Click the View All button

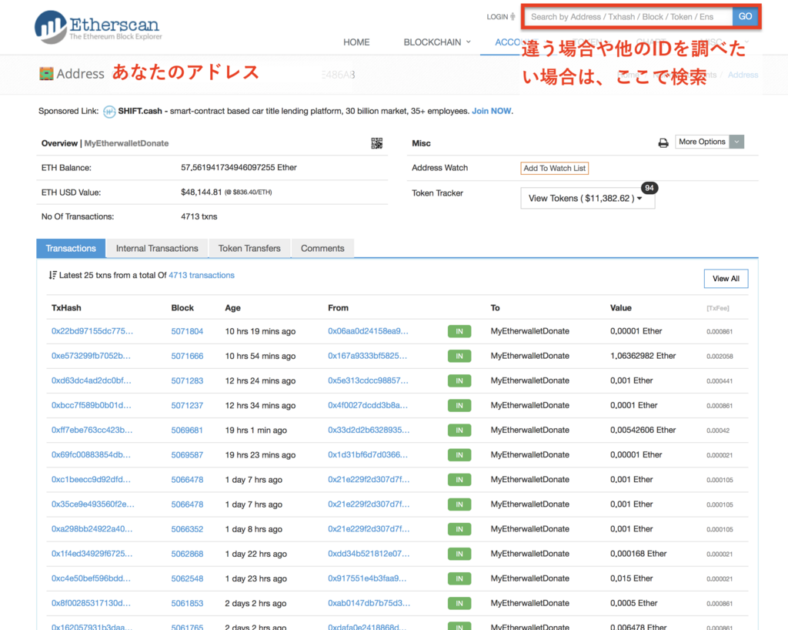click(x=726, y=279)
